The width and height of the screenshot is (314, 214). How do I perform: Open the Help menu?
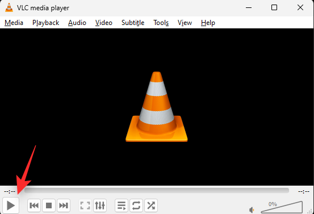pyautogui.click(x=208, y=23)
